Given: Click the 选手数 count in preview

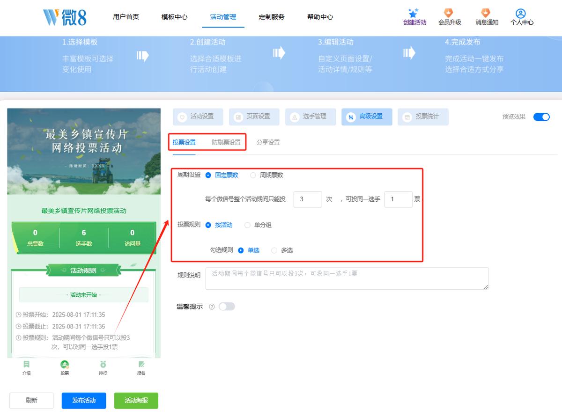Looking at the screenshot, I should [x=84, y=237].
